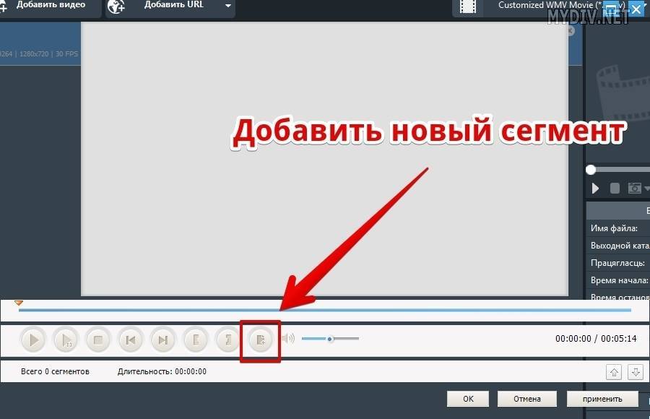Click the Play segment button
Screen dimensions: 650x419
point(66,340)
